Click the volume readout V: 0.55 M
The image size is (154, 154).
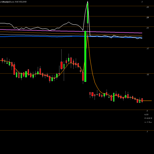(148, 118)
